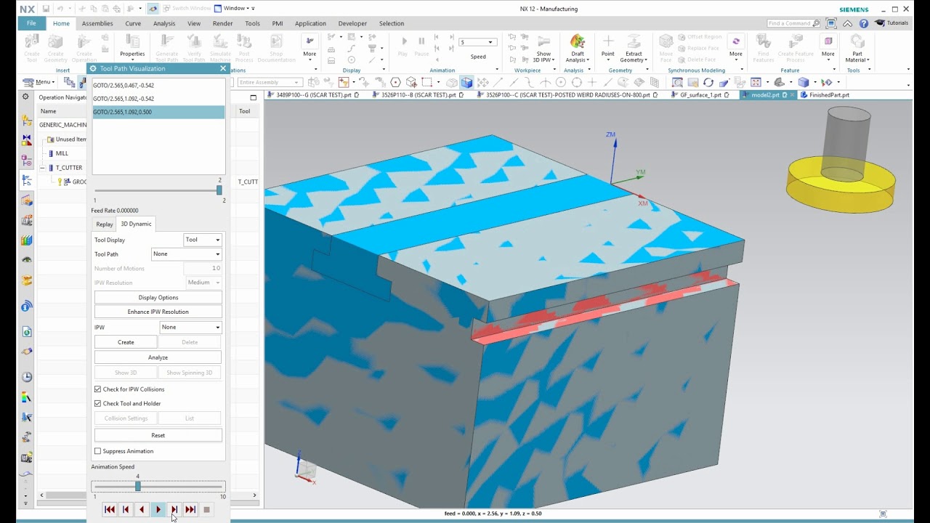Toggle Check Tool and Holder checkbox
930x523 pixels.
(98, 403)
